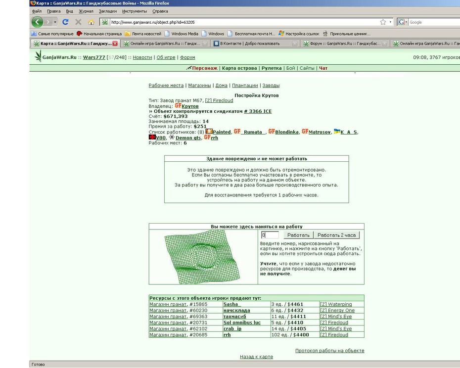Viewport: 460px width, 368px height.
Task: Click the Firefox Back arrow button
Action: tap(37, 22)
